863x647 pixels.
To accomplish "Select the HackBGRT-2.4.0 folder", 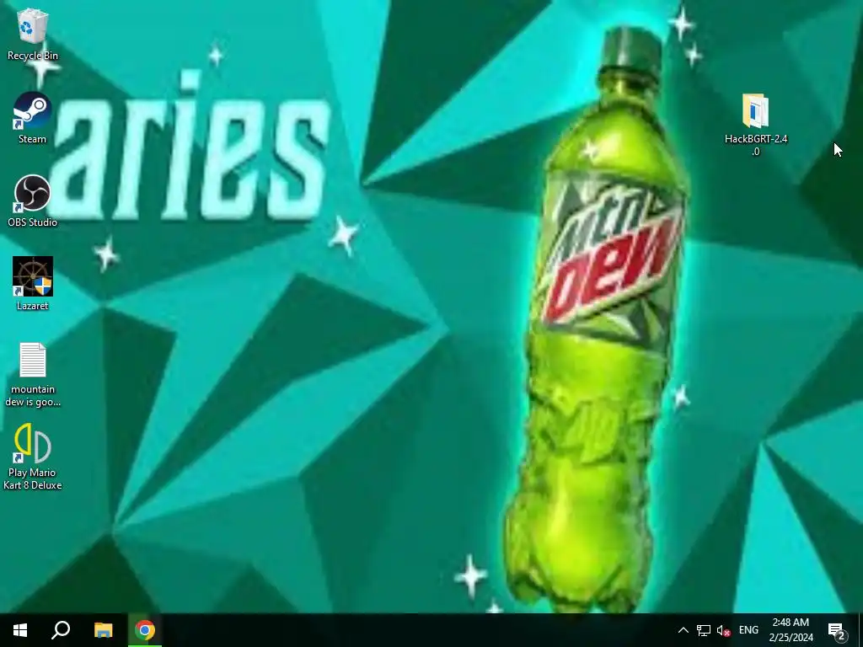I will pyautogui.click(x=756, y=126).
